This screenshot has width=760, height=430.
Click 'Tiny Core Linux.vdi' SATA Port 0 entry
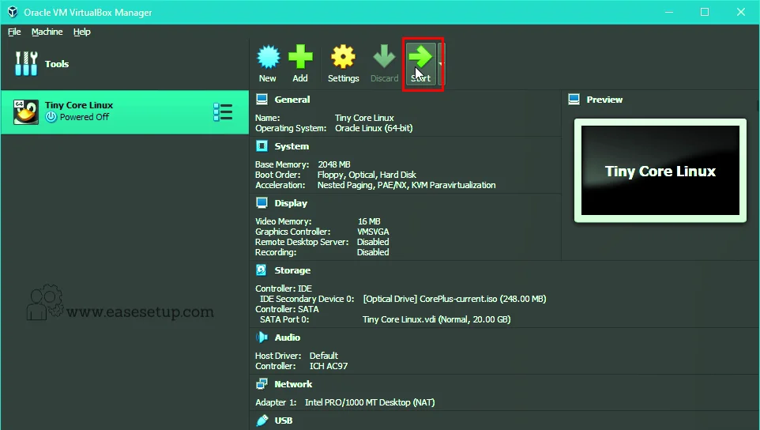[x=437, y=319]
